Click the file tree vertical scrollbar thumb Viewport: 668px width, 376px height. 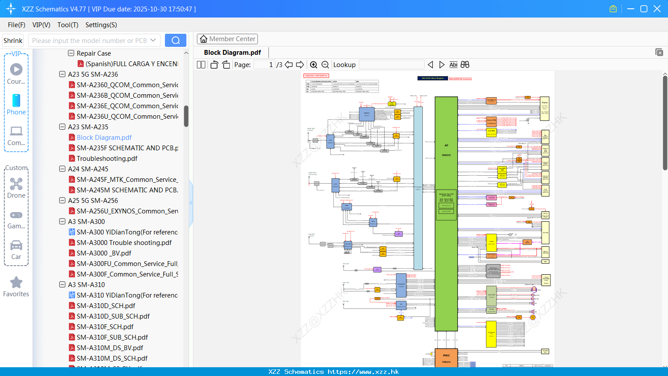[186, 116]
